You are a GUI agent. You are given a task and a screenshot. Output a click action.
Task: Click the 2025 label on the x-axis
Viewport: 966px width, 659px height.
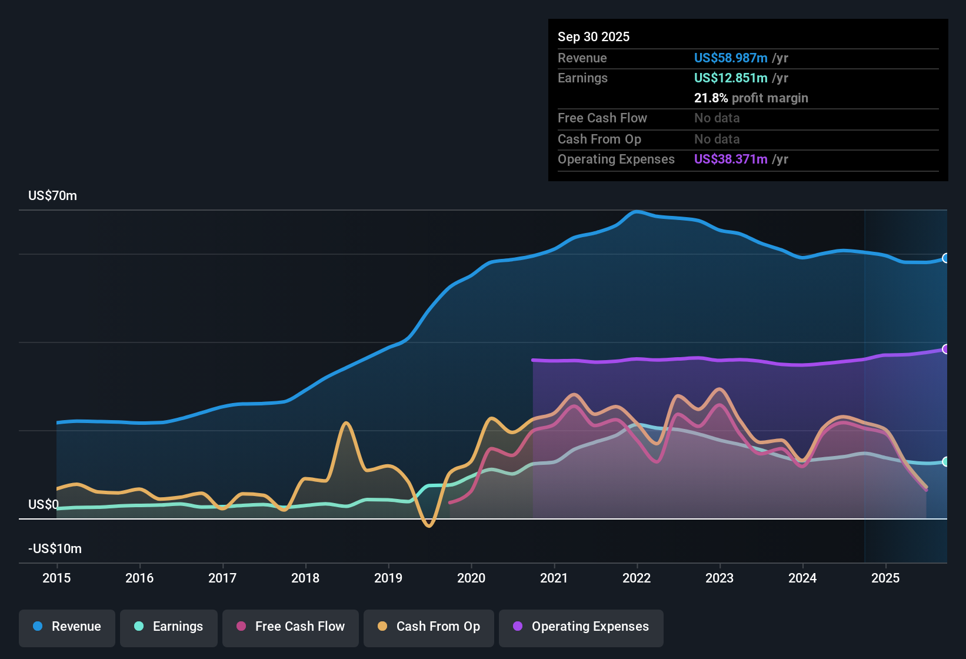pos(885,578)
